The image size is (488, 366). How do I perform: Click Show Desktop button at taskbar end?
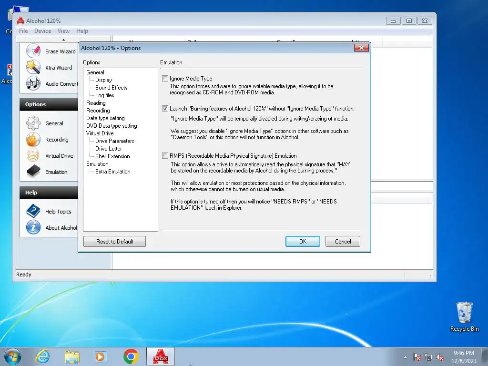(486, 357)
